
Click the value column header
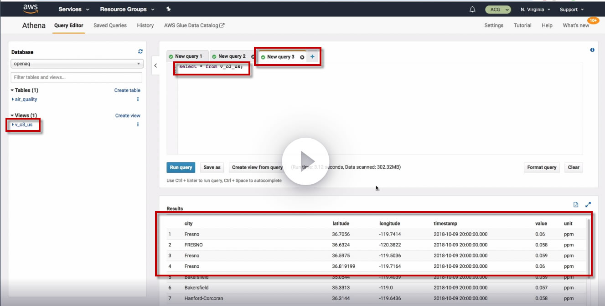(541, 224)
